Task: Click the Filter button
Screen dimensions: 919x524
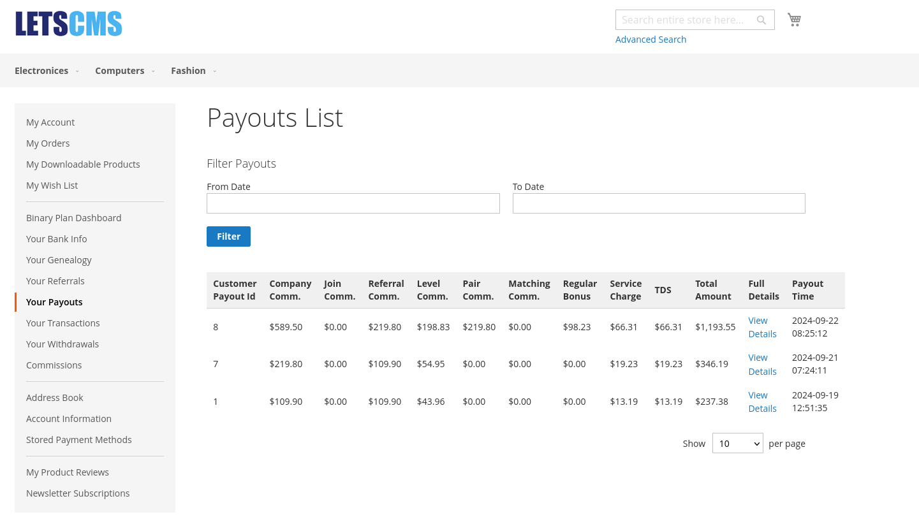Action: [x=228, y=236]
